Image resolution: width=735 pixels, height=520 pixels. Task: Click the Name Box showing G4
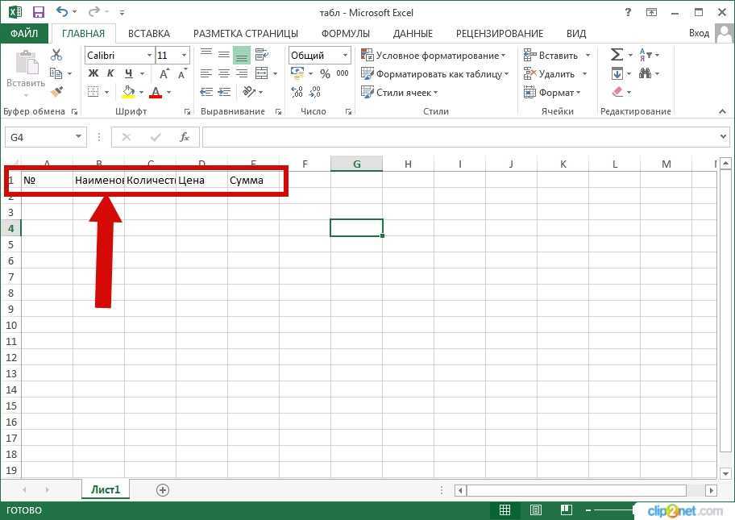coord(39,137)
